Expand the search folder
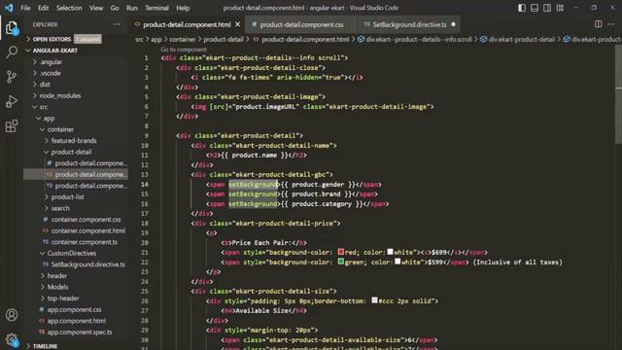The height and width of the screenshot is (350, 622). click(x=60, y=208)
